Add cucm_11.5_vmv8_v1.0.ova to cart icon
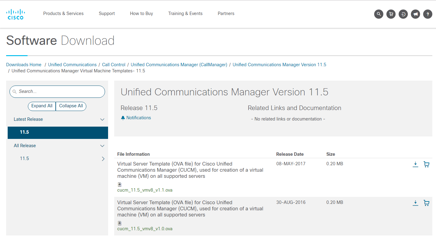Image resolution: width=436 pixels, height=237 pixels. 427,203
